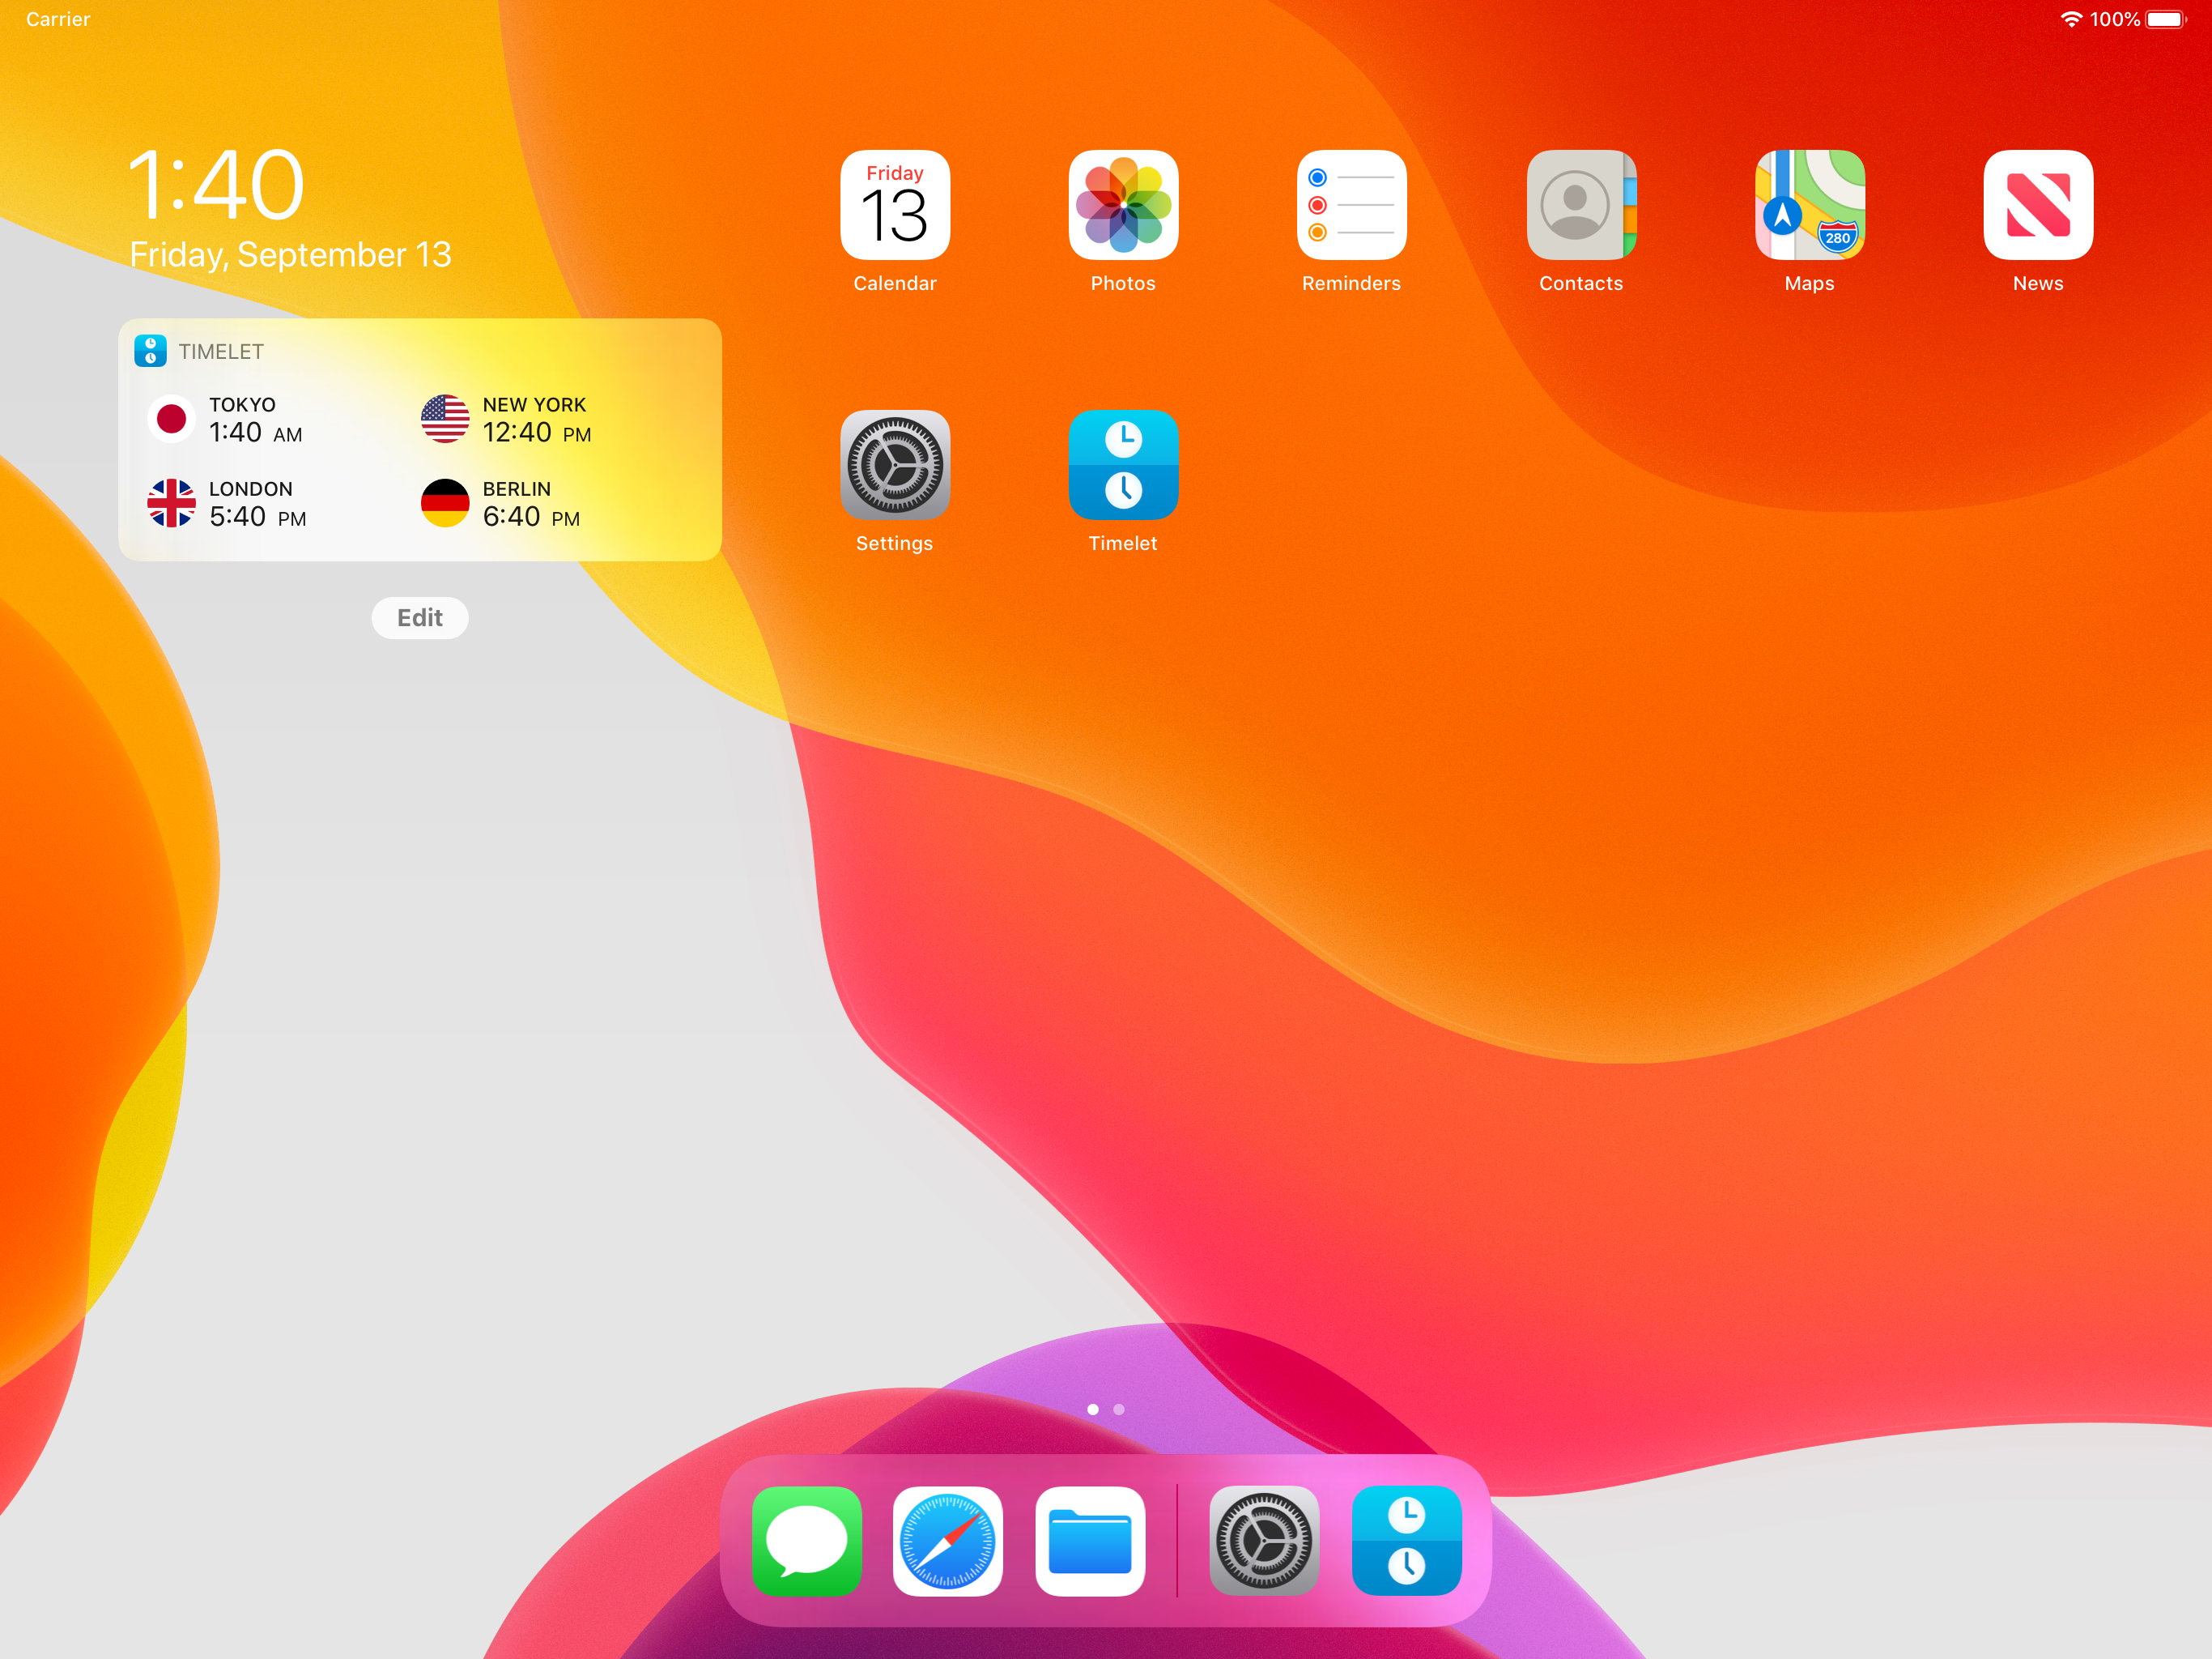Viewport: 2212px width, 1659px height.
Task: Tap the Tokyo time entry in the widget
Action: coord(225,420)
